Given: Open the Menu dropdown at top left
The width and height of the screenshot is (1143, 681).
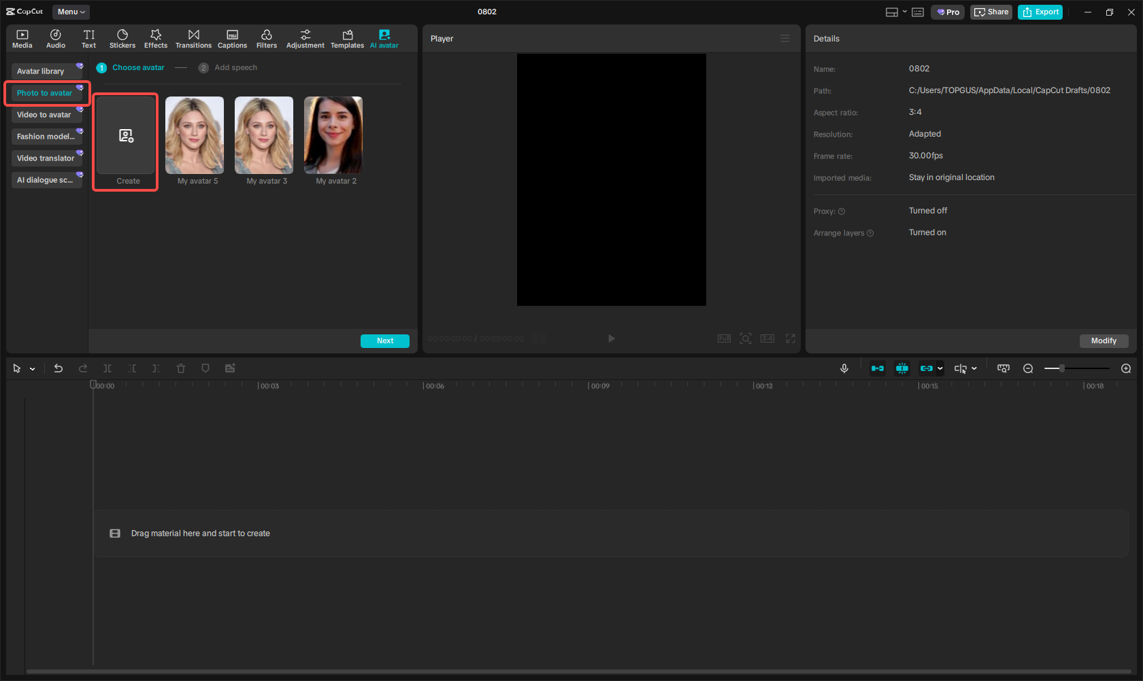Looking at the screenshot, I should pyautogui.click(x=71, y=12).
